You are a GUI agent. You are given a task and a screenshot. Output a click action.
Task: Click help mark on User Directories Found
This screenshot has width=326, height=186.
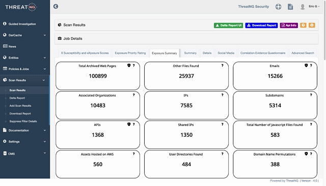(222, 154)
